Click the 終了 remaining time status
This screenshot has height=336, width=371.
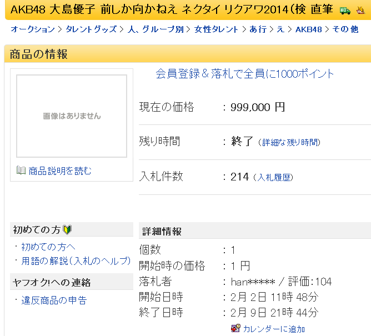pyautogui.click(x=242, y=142)
